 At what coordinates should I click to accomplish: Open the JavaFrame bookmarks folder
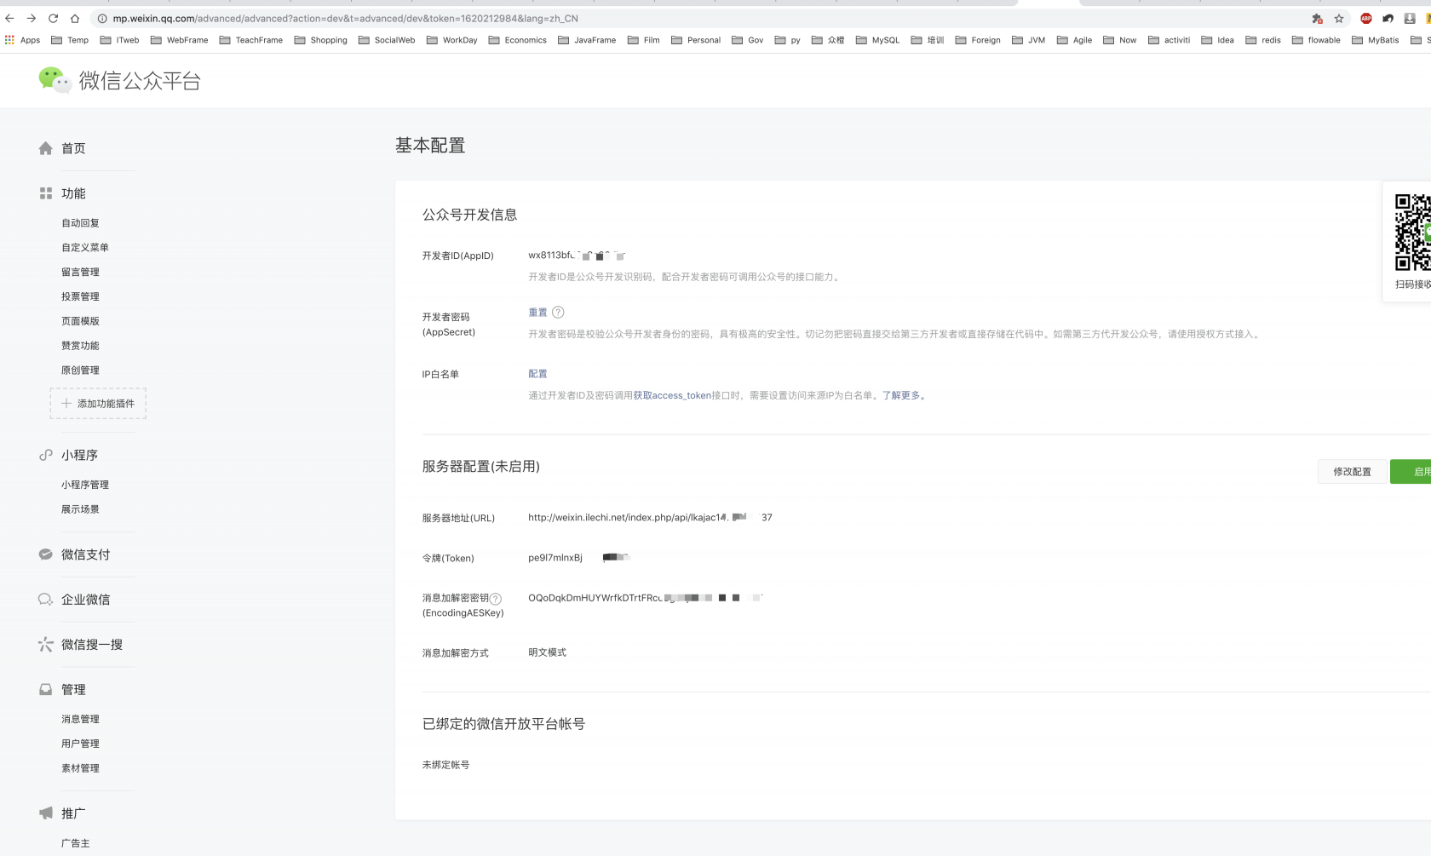586,40
